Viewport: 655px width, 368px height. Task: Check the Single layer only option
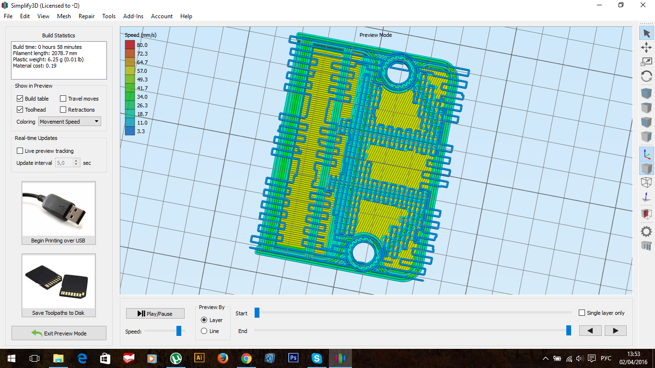pyautogui.click(x=582, y=313)
